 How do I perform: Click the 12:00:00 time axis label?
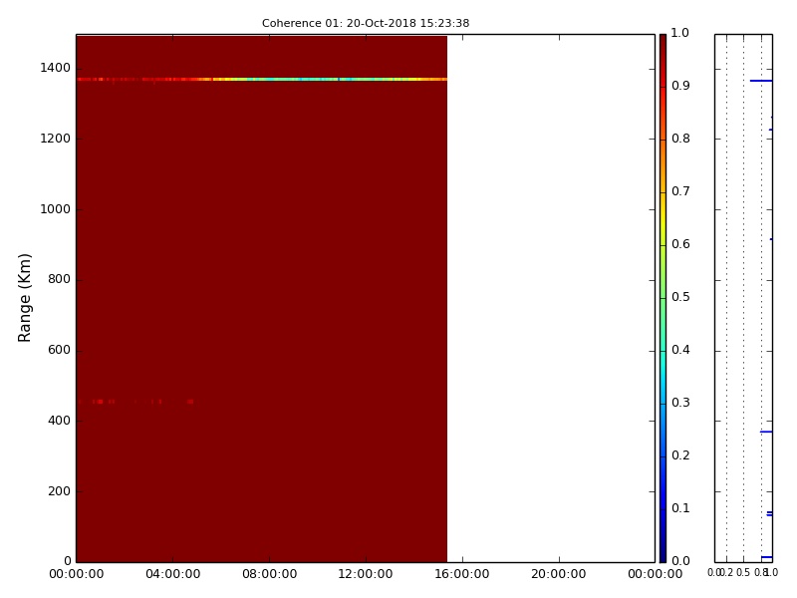coord(366,574)
